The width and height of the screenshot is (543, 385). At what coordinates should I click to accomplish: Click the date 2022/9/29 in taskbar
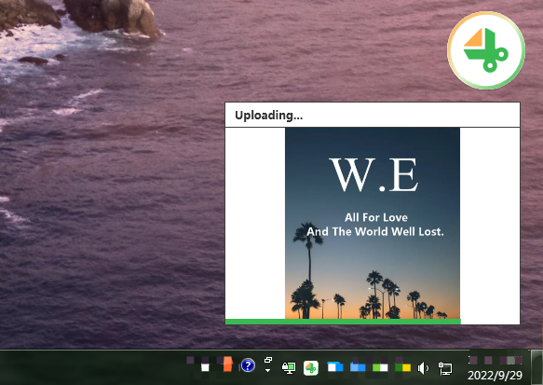[x=495, y=376]
